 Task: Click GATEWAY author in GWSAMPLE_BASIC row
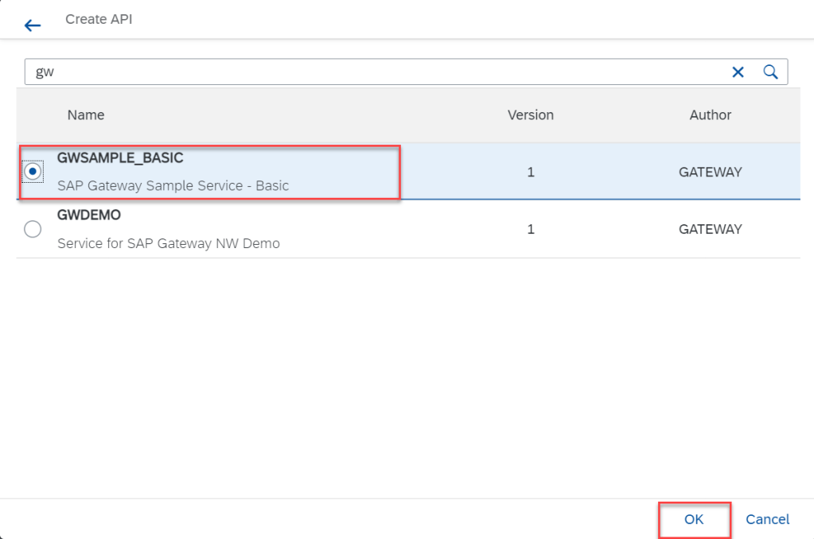click(x=710, y=172)
